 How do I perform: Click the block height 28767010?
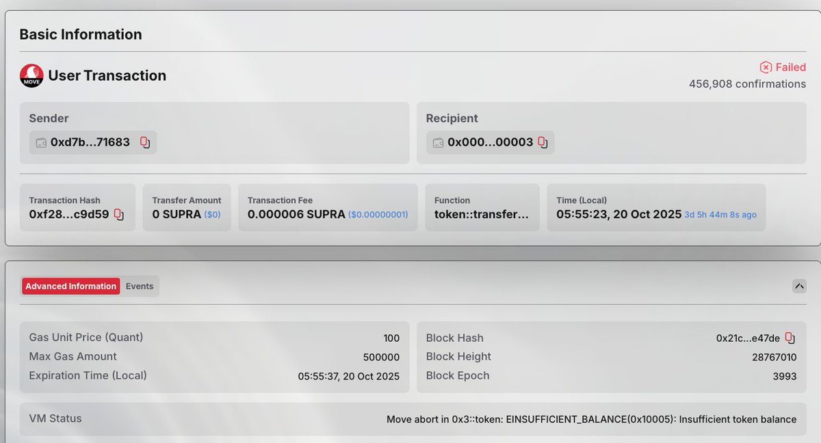pyautogui.click(x=774, y=357)
